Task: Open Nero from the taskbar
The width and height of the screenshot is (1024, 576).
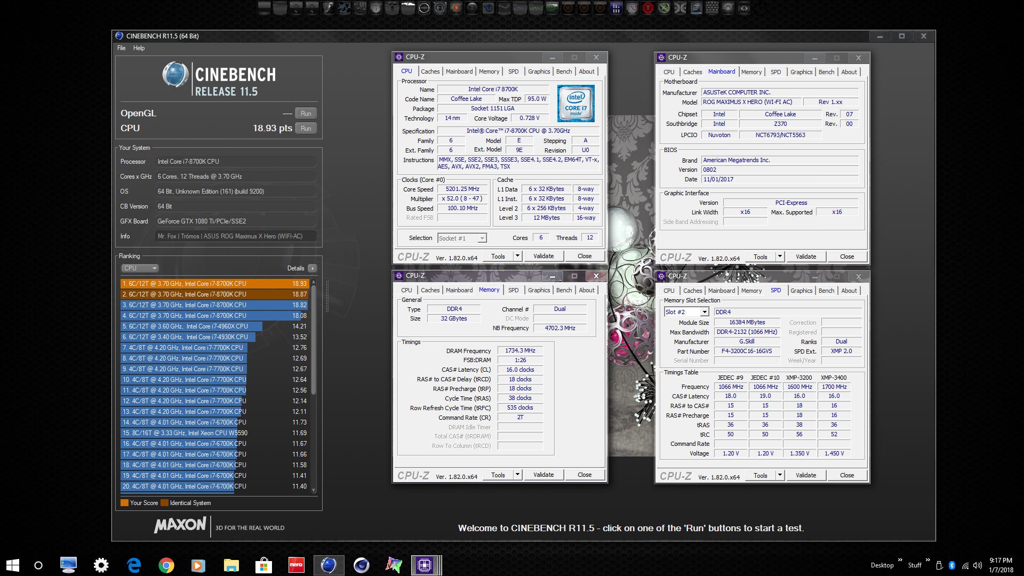Action: click(x=296, y=565)
